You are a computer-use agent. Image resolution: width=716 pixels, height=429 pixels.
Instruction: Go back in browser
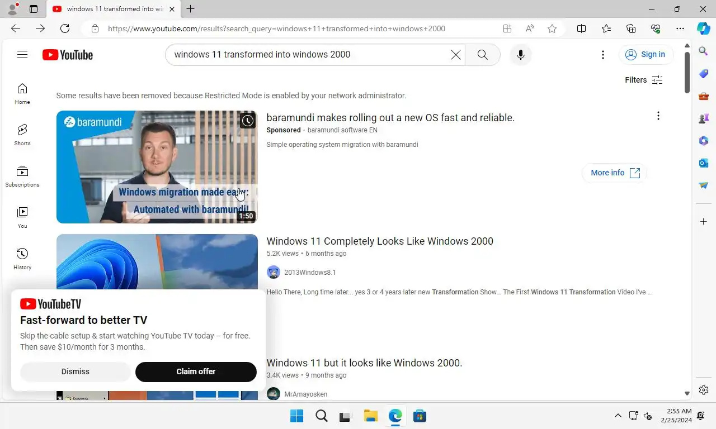(x=16, y=28)
